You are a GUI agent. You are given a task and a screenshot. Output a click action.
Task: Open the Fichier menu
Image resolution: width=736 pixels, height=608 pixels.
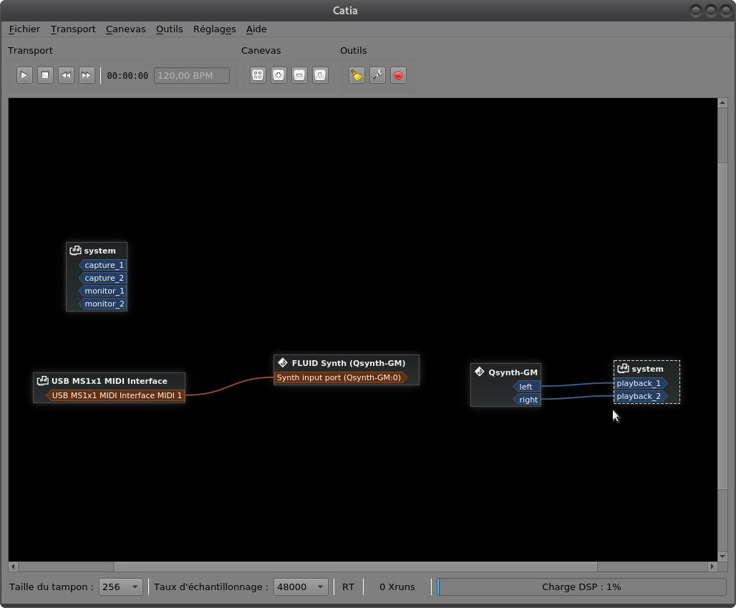pos(24,29)
